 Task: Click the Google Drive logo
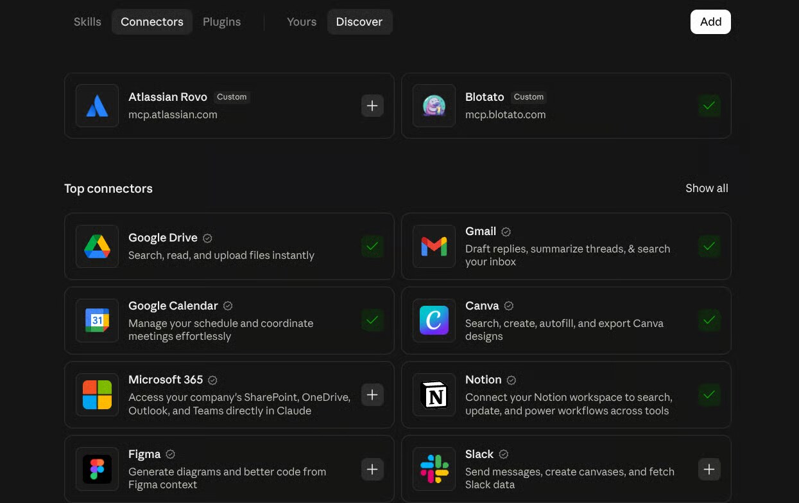click(97, 246)
